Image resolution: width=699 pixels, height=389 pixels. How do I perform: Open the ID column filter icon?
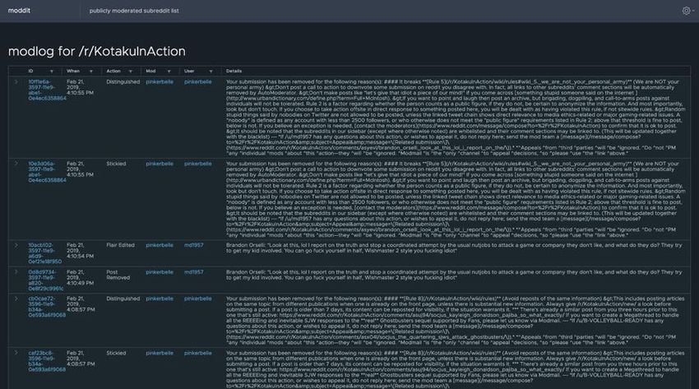tap(52, 72)
